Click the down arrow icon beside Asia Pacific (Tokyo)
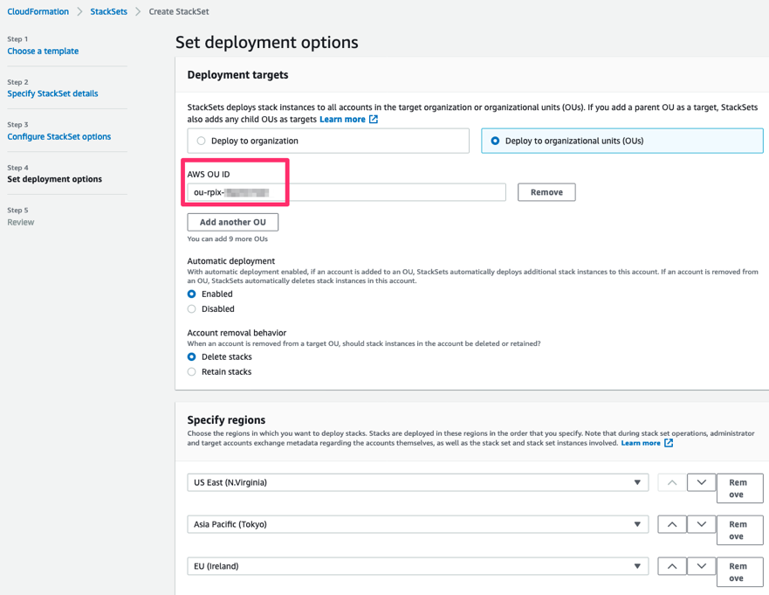 701,523
